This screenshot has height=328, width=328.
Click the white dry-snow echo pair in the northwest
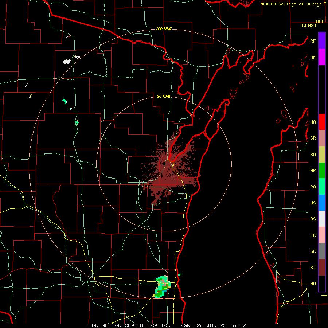[71, 59]
